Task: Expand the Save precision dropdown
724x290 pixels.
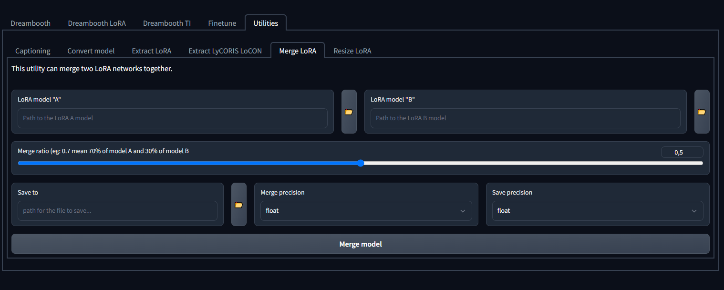Action: point(598,211)
